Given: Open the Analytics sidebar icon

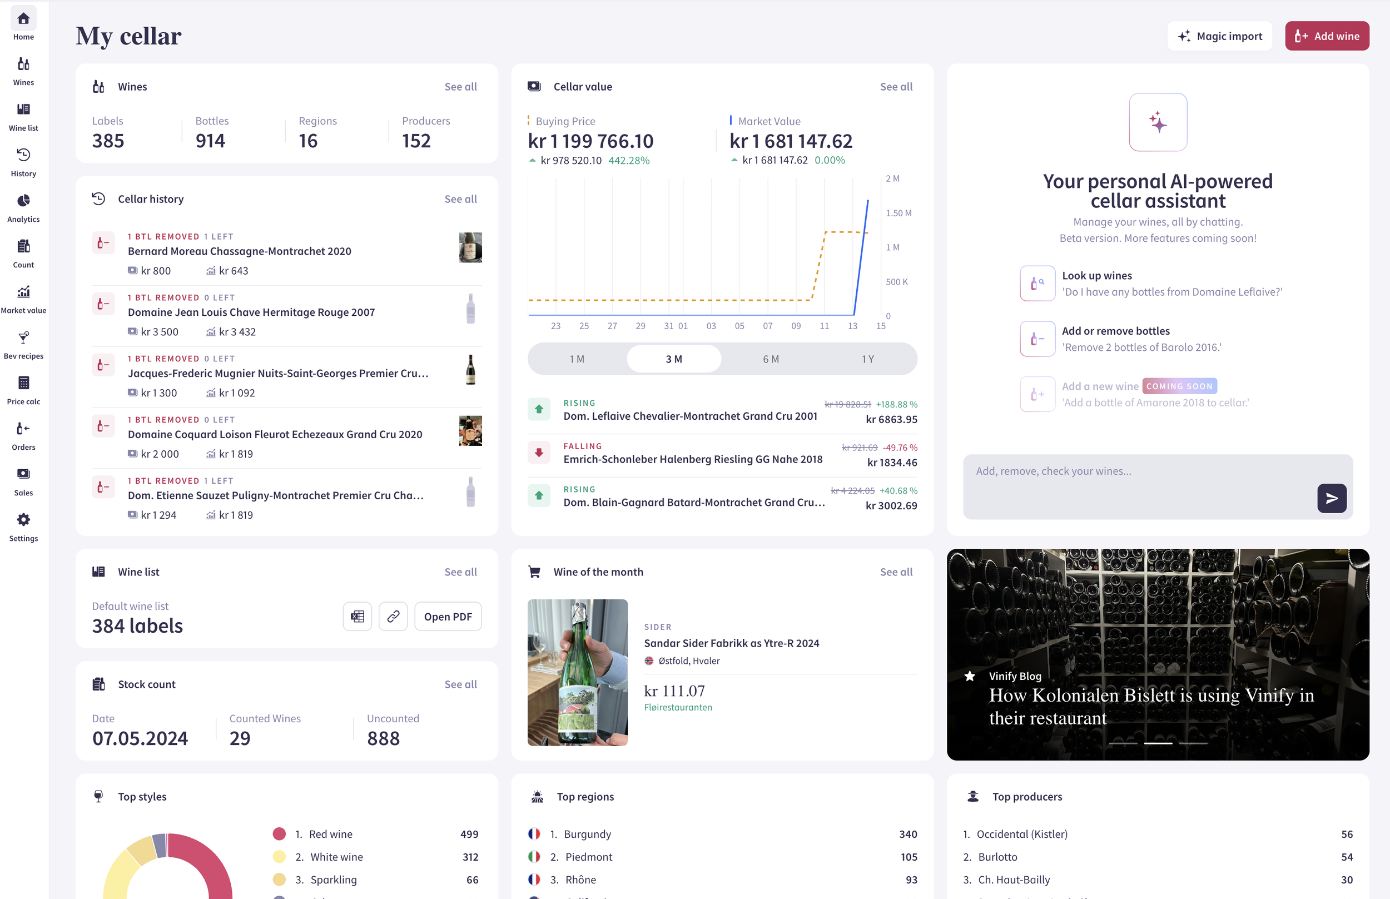Looking at the screenshot, I should pos(23,201).
